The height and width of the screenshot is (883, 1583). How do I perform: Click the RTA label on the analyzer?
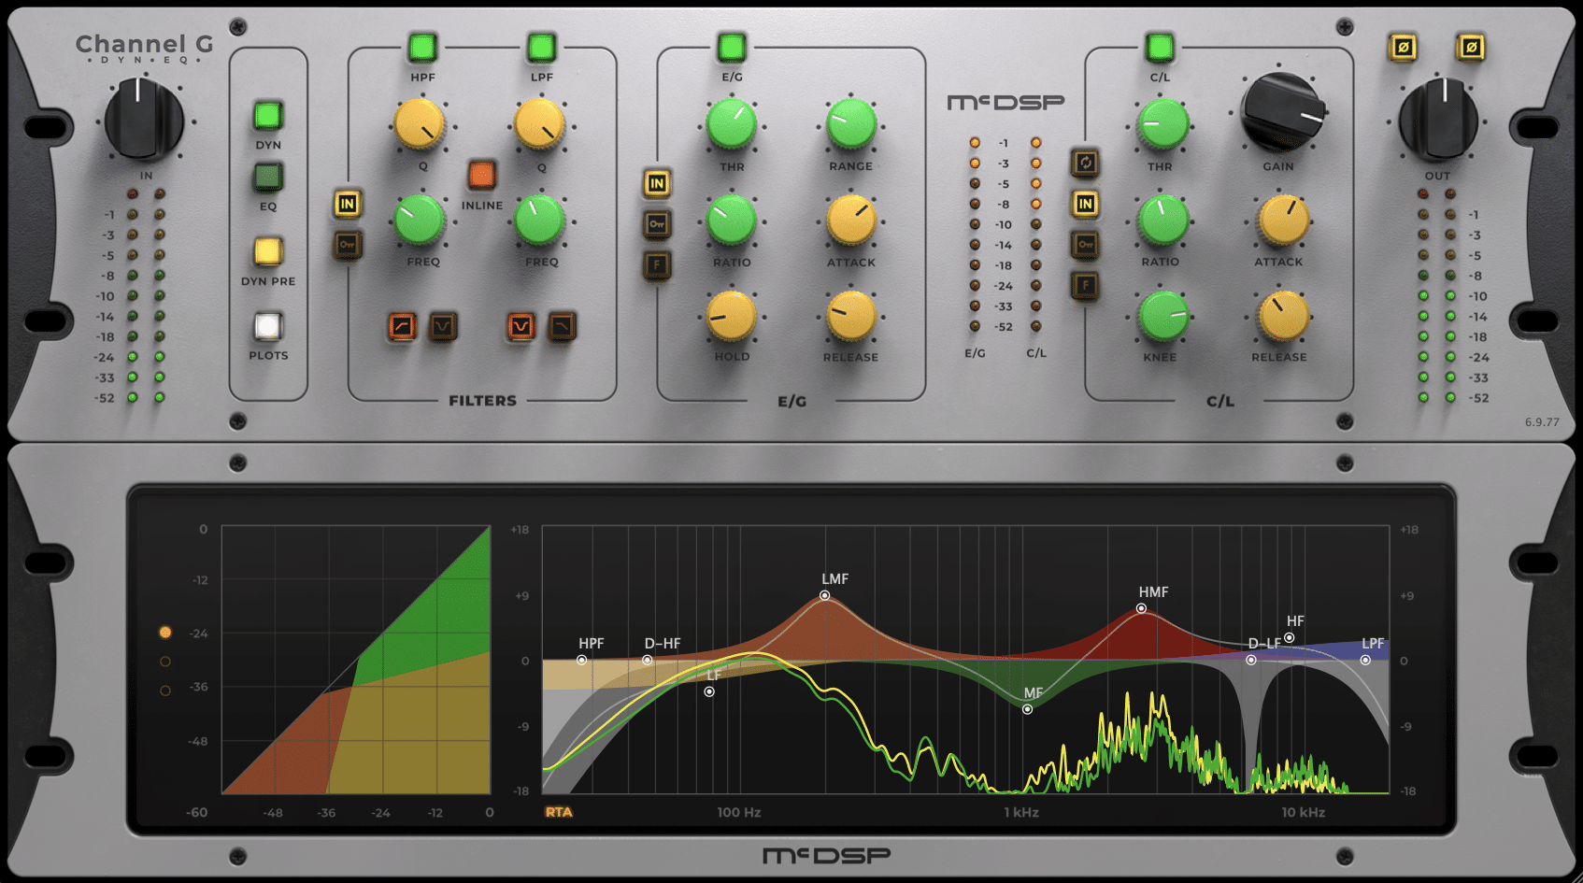point(559,812)
